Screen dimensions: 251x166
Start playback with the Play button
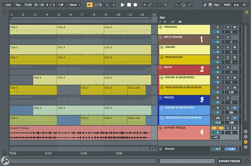point(122,5)
